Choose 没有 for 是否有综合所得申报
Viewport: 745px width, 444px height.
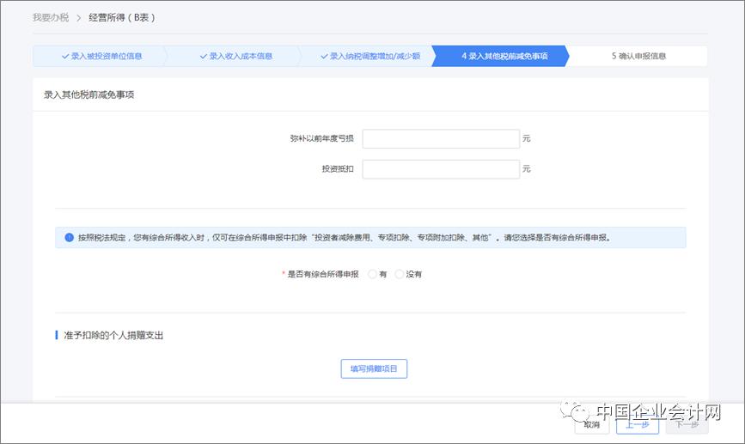(399, 274)
